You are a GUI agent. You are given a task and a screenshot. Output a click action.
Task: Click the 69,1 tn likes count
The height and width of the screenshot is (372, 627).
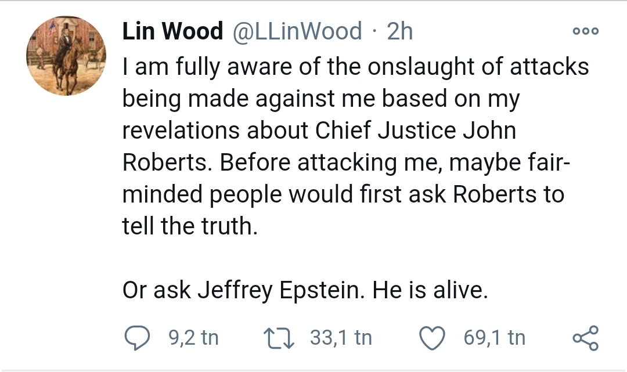click(494, 338)
